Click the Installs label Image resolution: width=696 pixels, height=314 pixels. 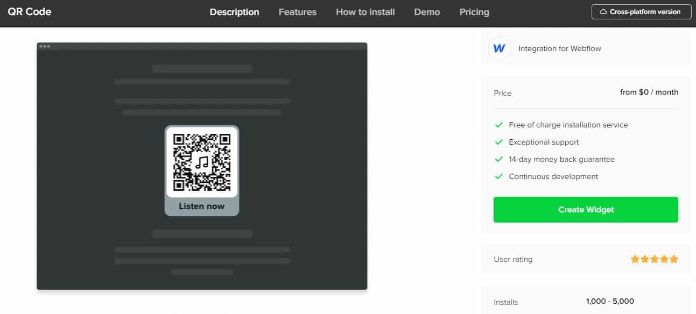coord(505,302)
